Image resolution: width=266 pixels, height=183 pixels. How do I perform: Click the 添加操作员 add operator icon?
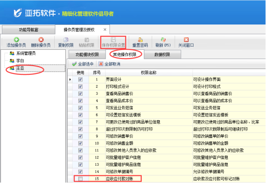[x=16, y=40]
